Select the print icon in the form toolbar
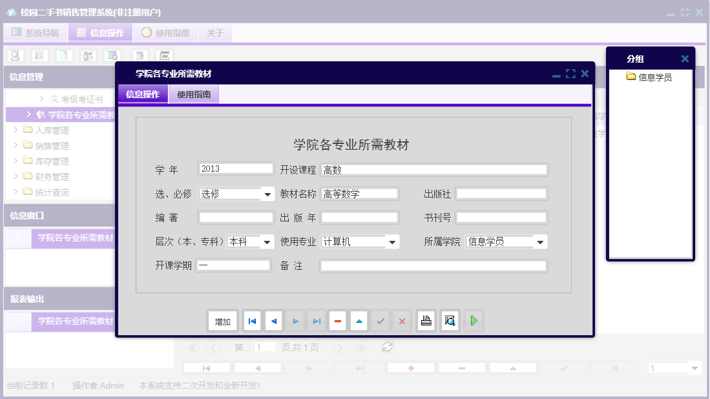The width and height of the screenshot is (710, 399). tap(426, 320)
